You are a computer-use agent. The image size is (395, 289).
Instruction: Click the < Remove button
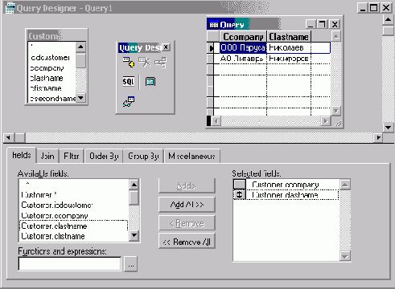(187, 223)
